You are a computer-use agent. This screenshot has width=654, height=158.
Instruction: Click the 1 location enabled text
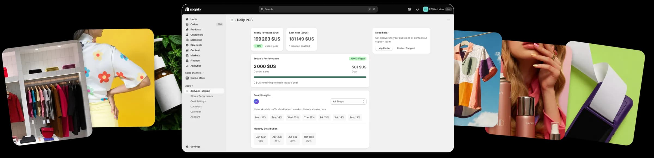click(x=299, y=46)
